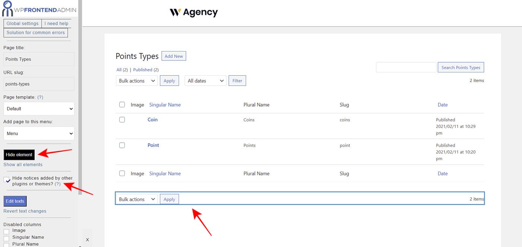
Task: Click the Search Points Types button
Action: click(x=460, y=68)
